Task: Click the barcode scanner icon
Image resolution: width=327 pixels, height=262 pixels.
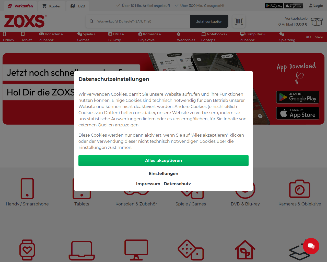Action: pos(239,21)
